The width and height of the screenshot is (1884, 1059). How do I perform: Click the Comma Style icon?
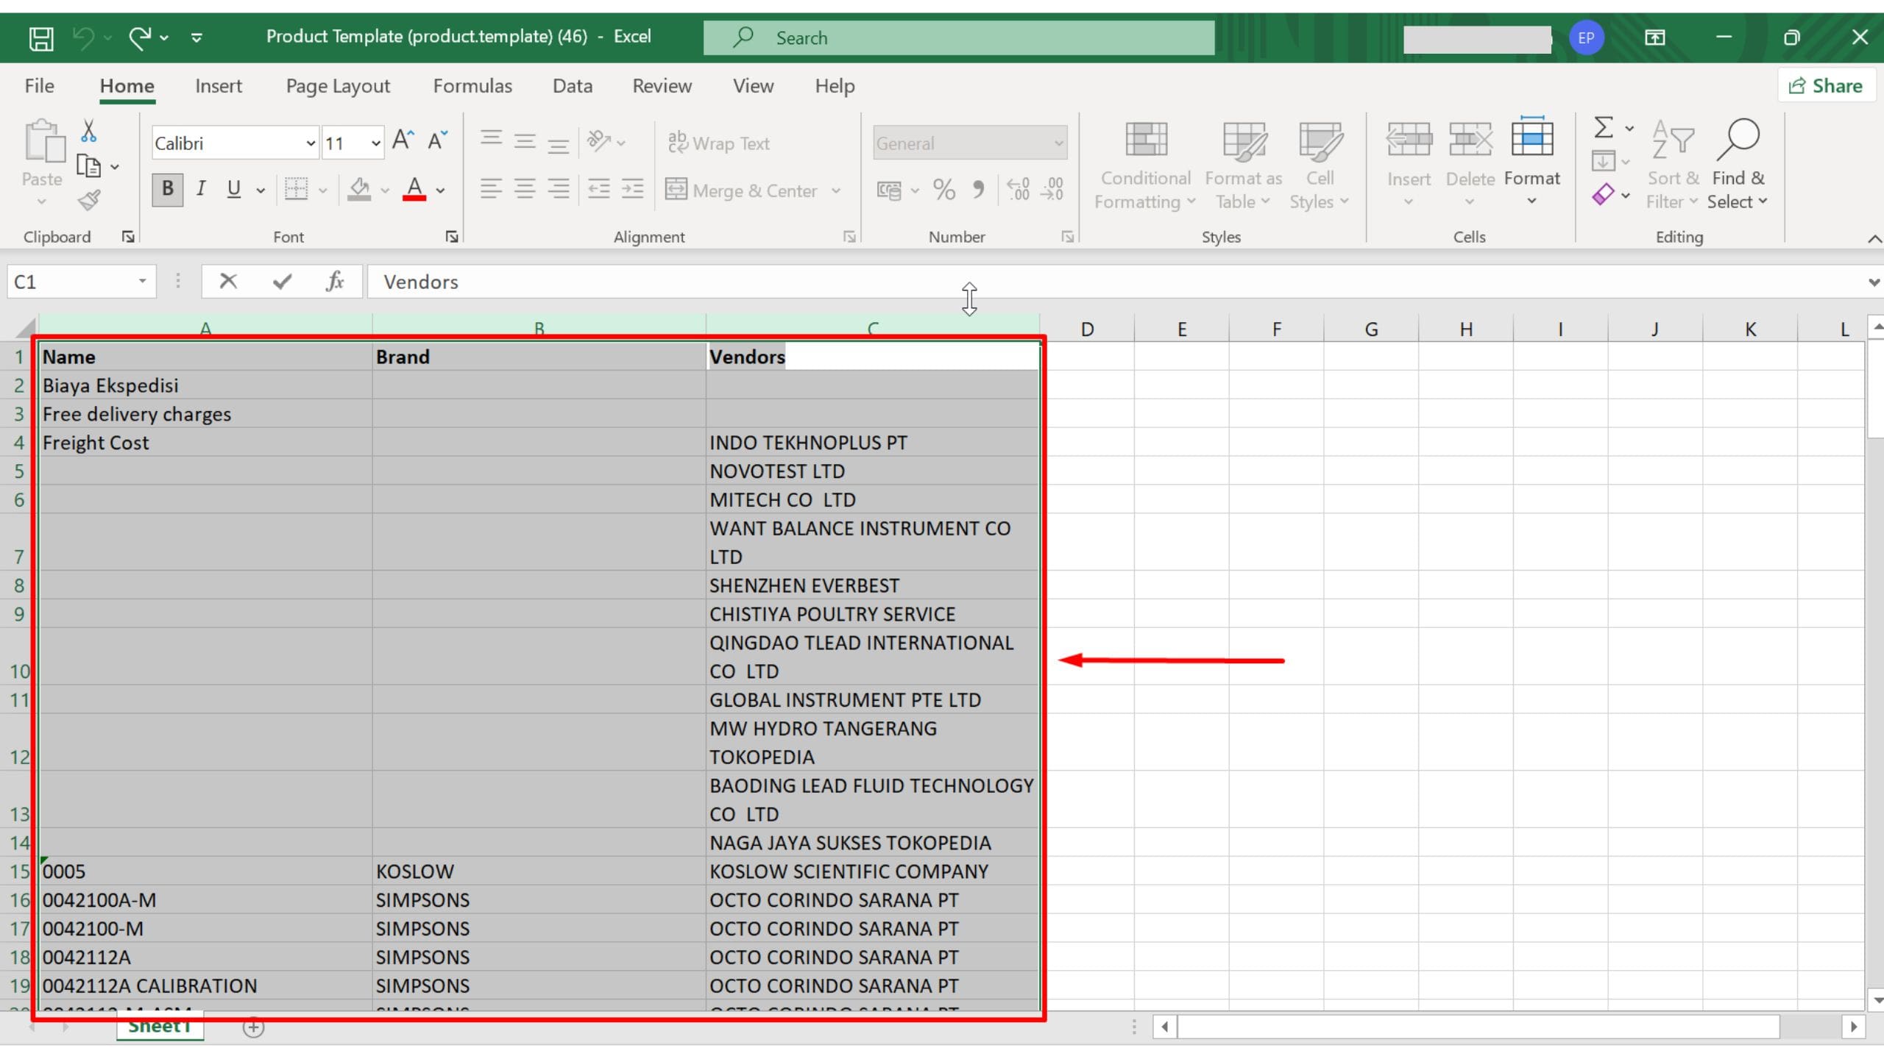[x=978, y=190]
